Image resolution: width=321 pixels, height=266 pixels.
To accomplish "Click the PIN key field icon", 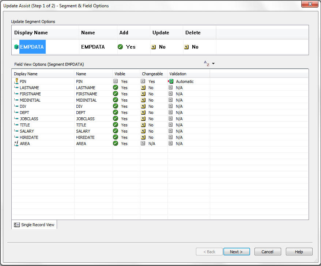I will click(16, 81).
